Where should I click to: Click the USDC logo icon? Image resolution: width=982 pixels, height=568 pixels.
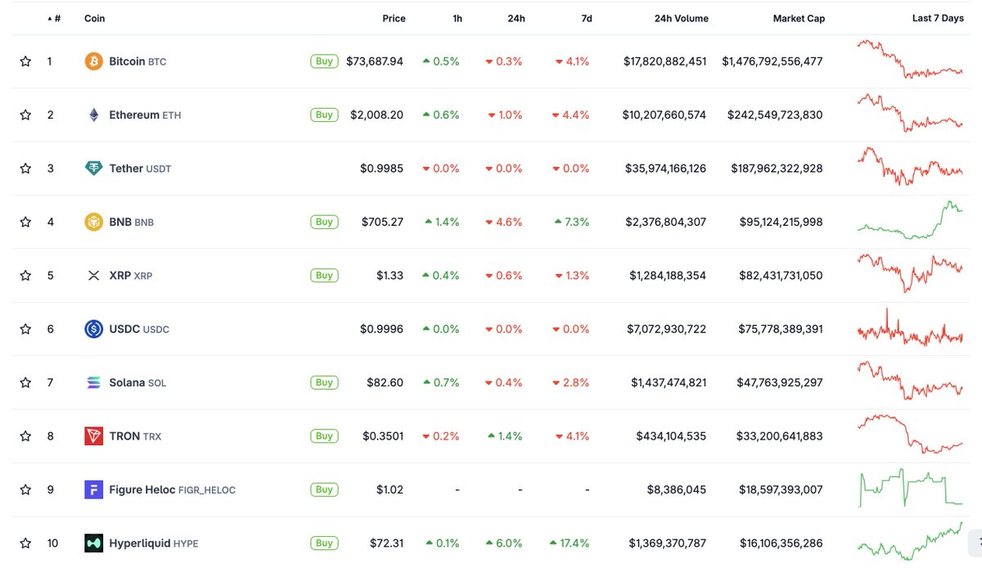point(94,329)
